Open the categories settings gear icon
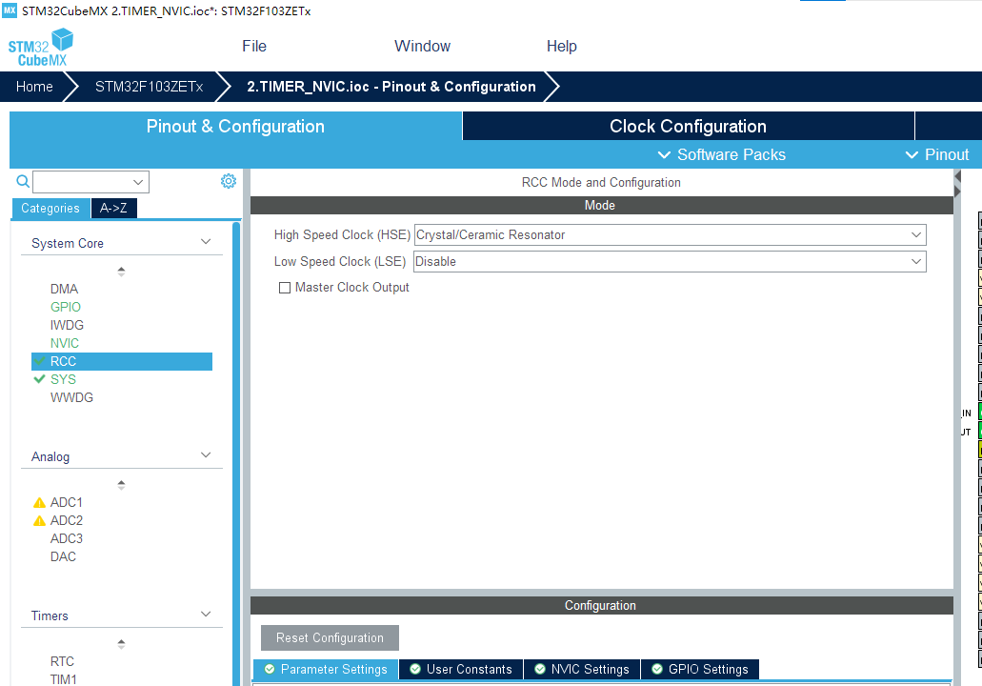The height and width of the screenshot is (686, 982). [229, 181]
